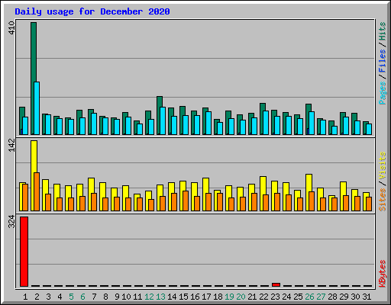Click the 'Visits' legend label
This screenshot has width=391, height=305.
point(383,165)
